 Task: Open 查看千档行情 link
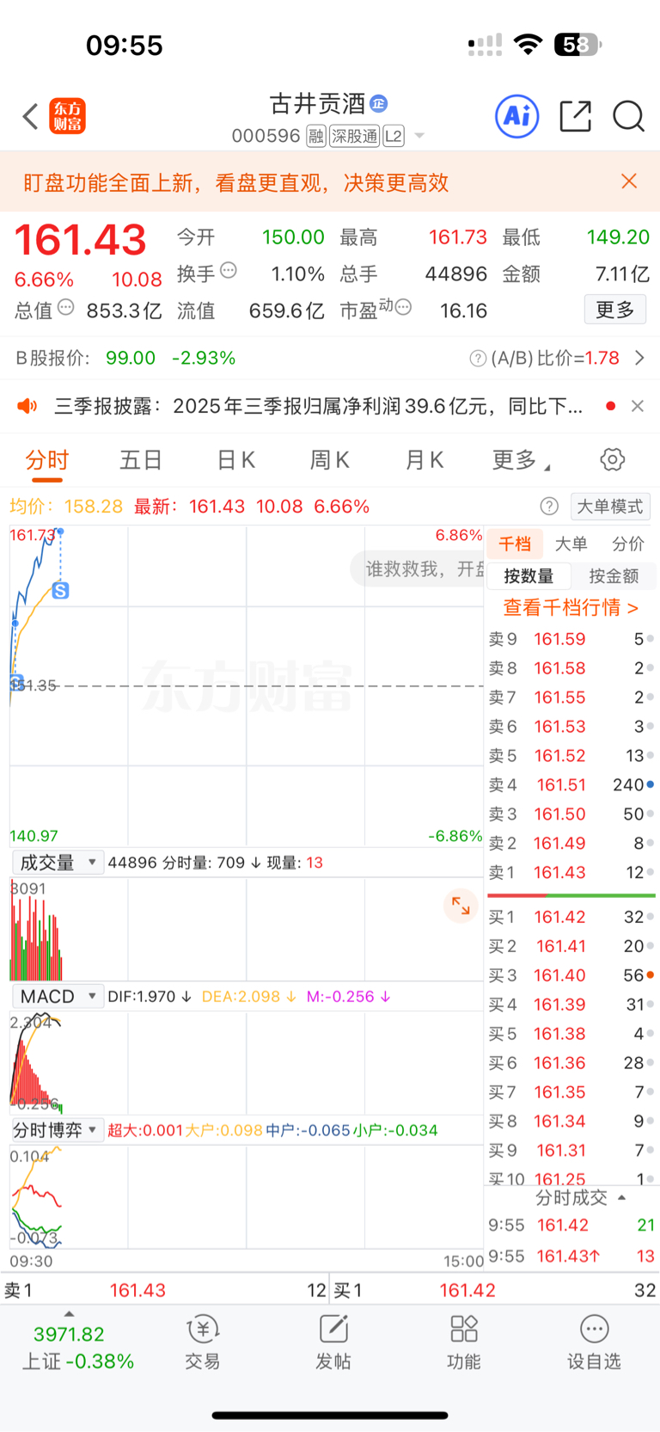[x=571, y=607]
